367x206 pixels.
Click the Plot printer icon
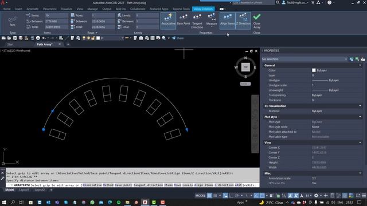coord(38,38)
